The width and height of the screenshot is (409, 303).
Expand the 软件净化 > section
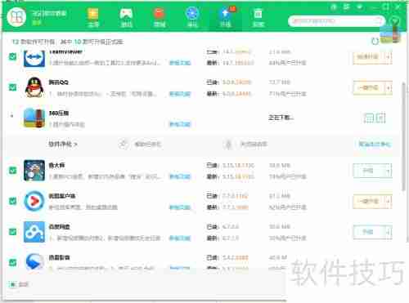63,144
